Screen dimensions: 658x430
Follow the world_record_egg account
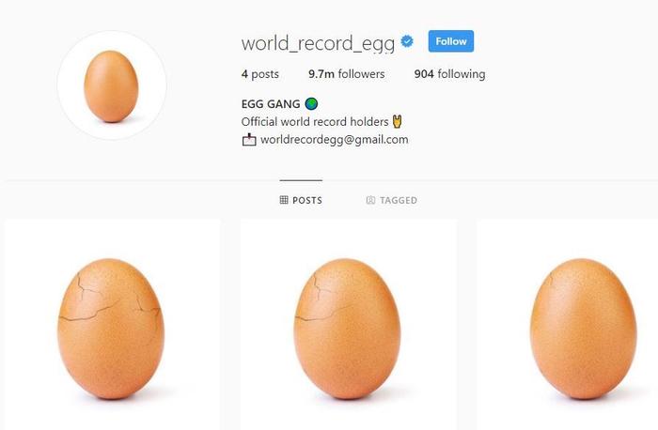pyautogui.click(x=450, y=41)
